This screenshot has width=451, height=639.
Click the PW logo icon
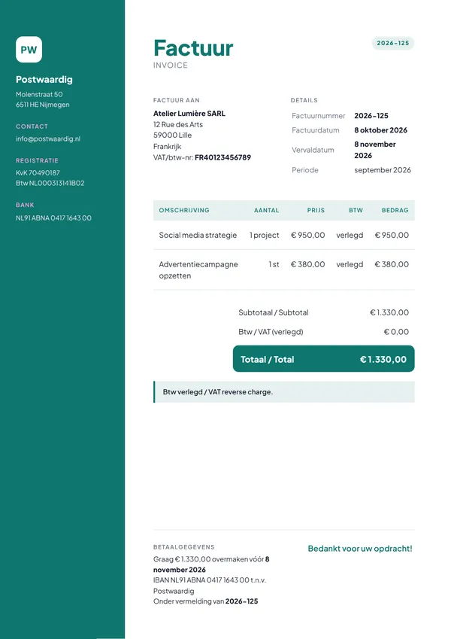click(x=29, y=50)
